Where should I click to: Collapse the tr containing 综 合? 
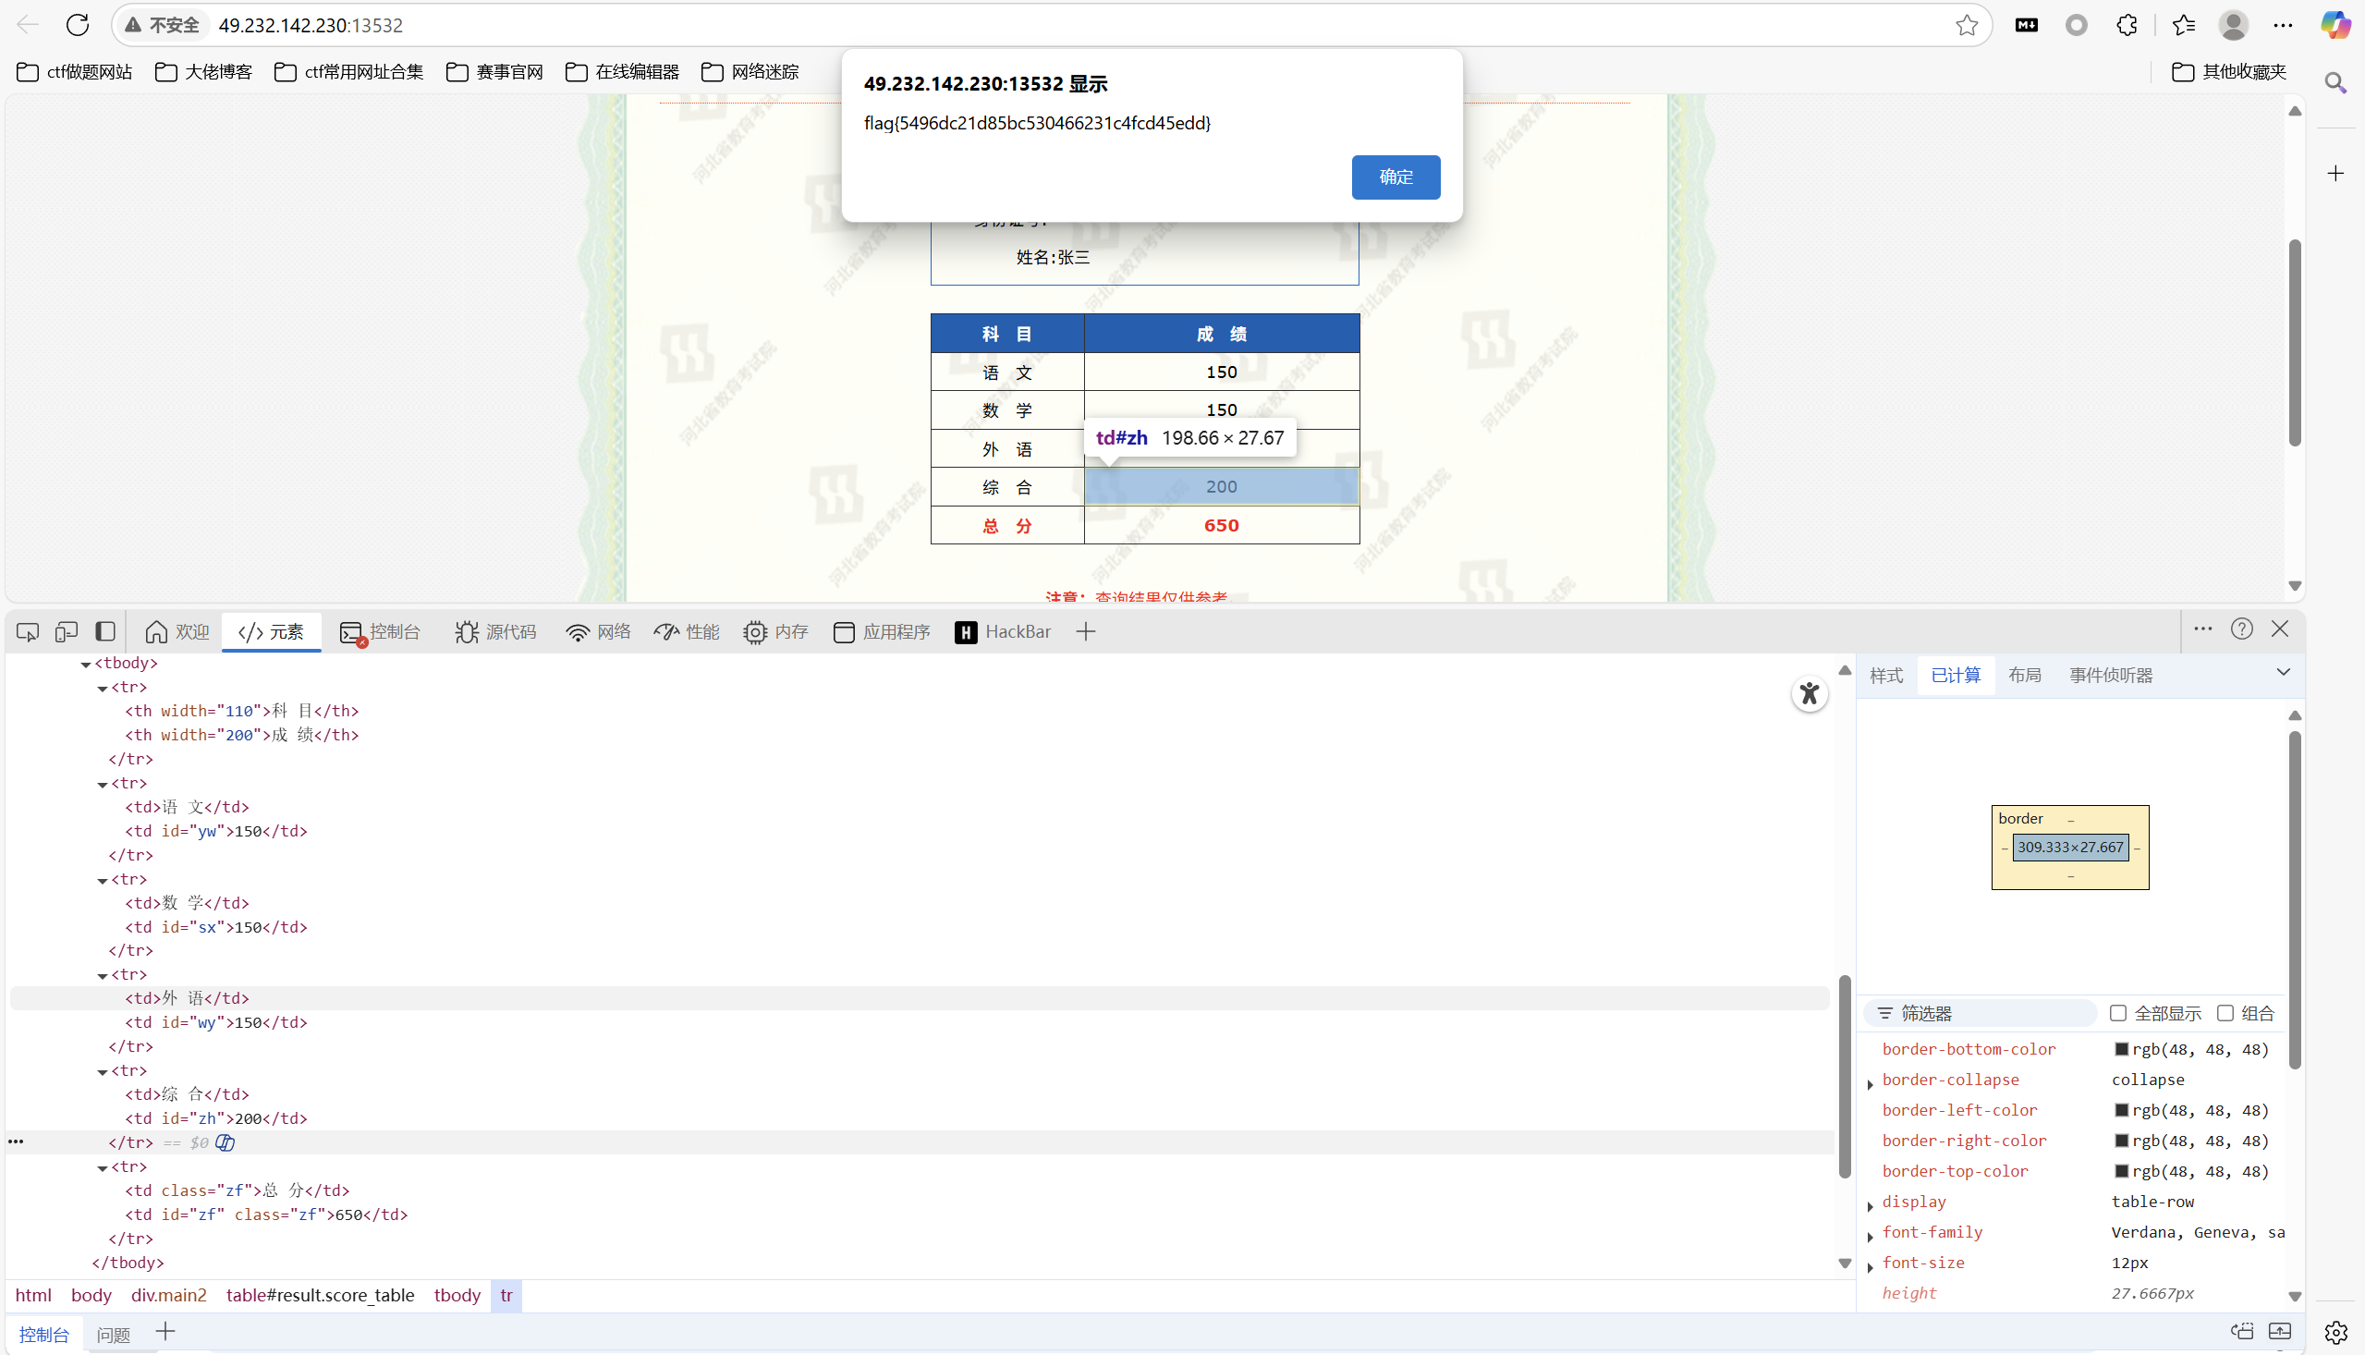click(103, 1071)
